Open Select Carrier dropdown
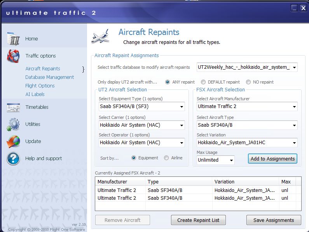Image resolution: width=309 pixels, height=232 pixels. pos(142,125)
